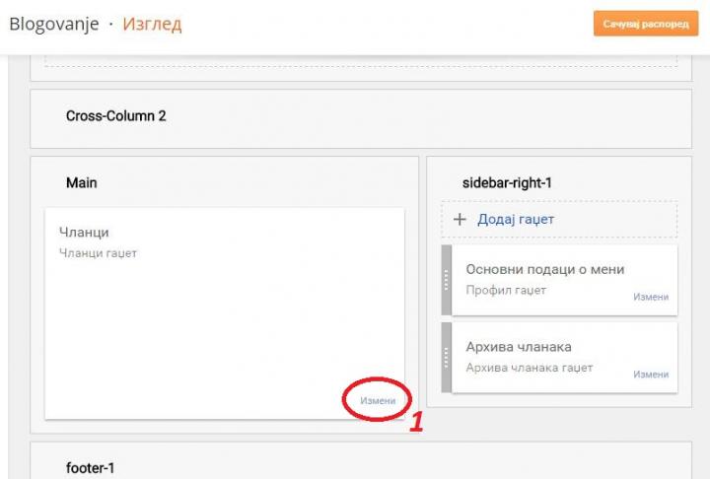Select the Cross-Column 2 section

click(x=115, y=116)
